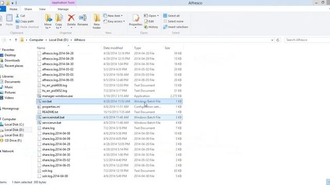Click the Application Tools contextual tab
Viewport: 330px width, 185px height.
click(63, 3)
